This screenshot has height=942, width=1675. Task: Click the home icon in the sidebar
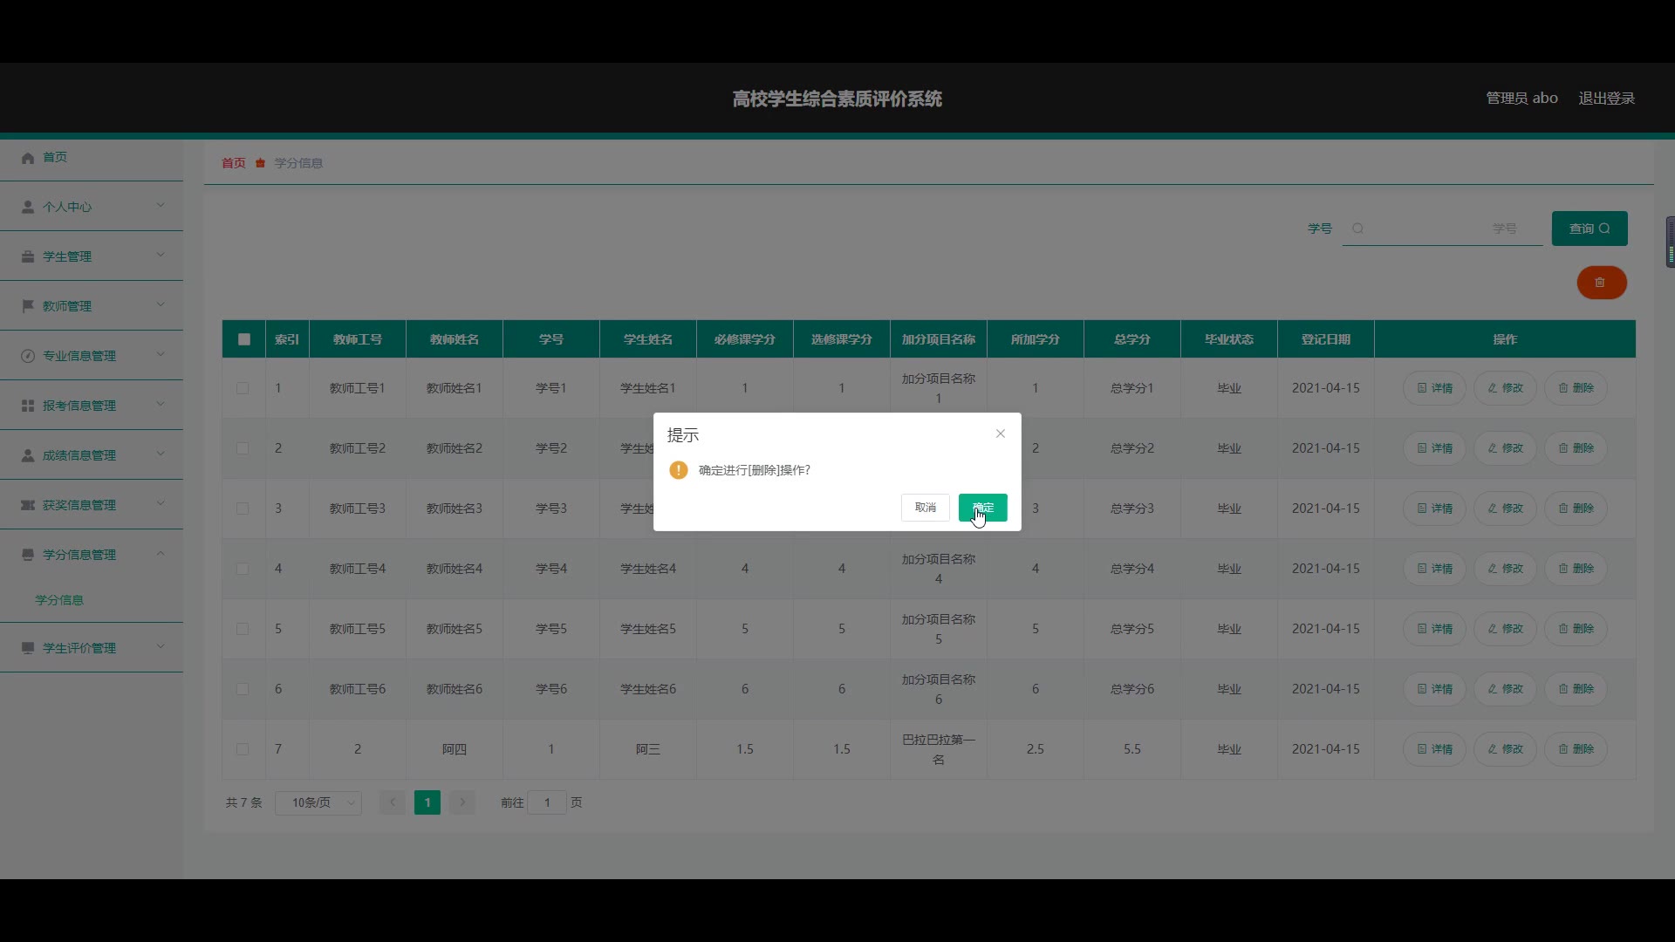click(28, 158)
